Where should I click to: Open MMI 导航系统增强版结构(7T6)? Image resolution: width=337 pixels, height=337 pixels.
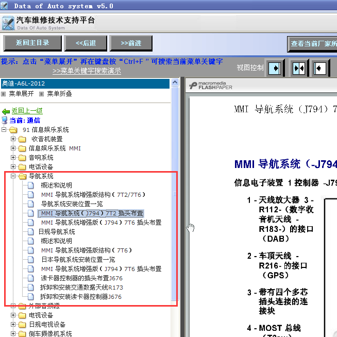pyautogui.click(x=87, y=250)
